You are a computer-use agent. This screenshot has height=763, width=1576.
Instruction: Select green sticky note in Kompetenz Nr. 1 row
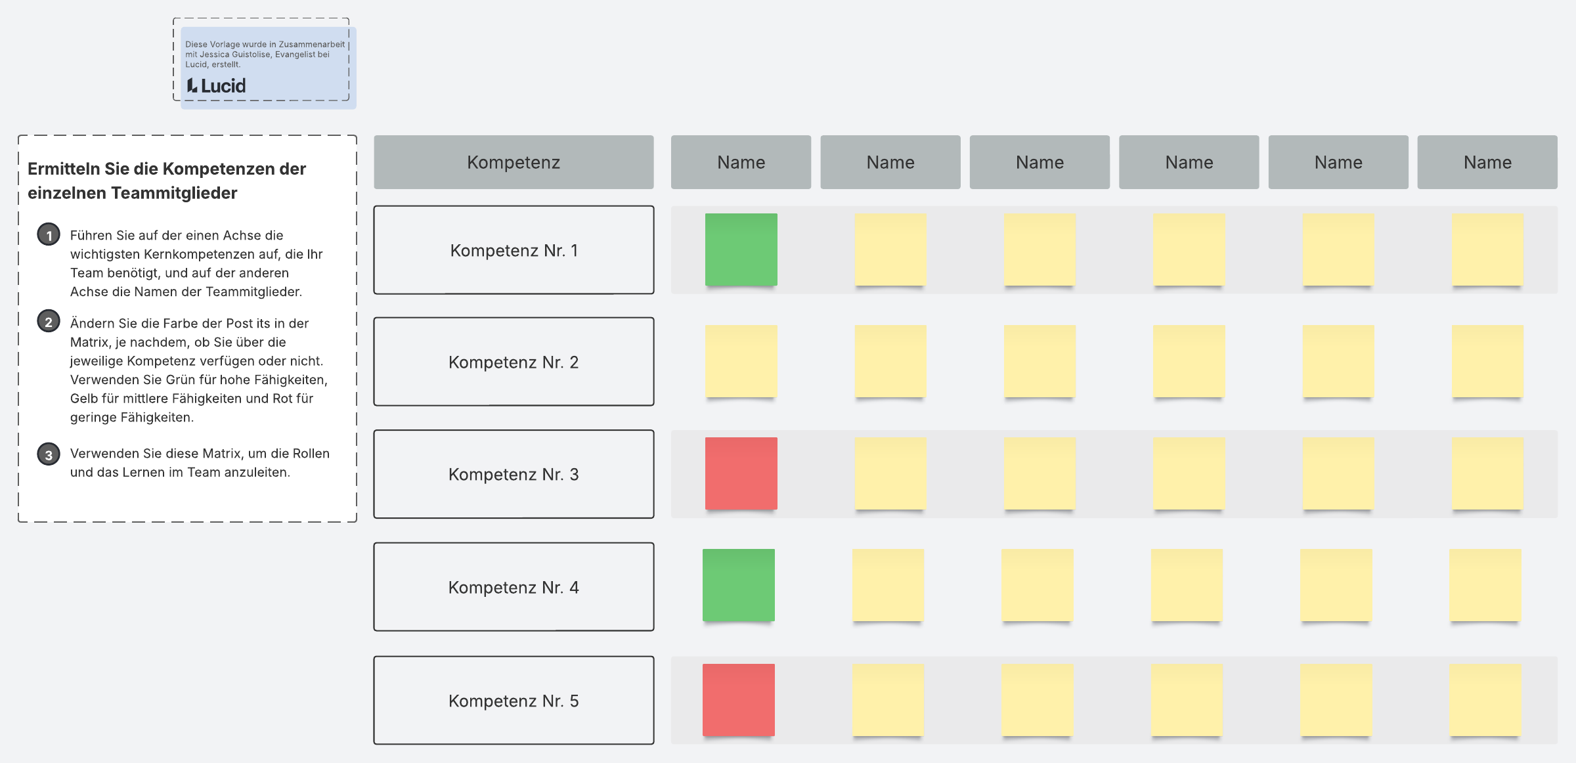click(741, 250)
